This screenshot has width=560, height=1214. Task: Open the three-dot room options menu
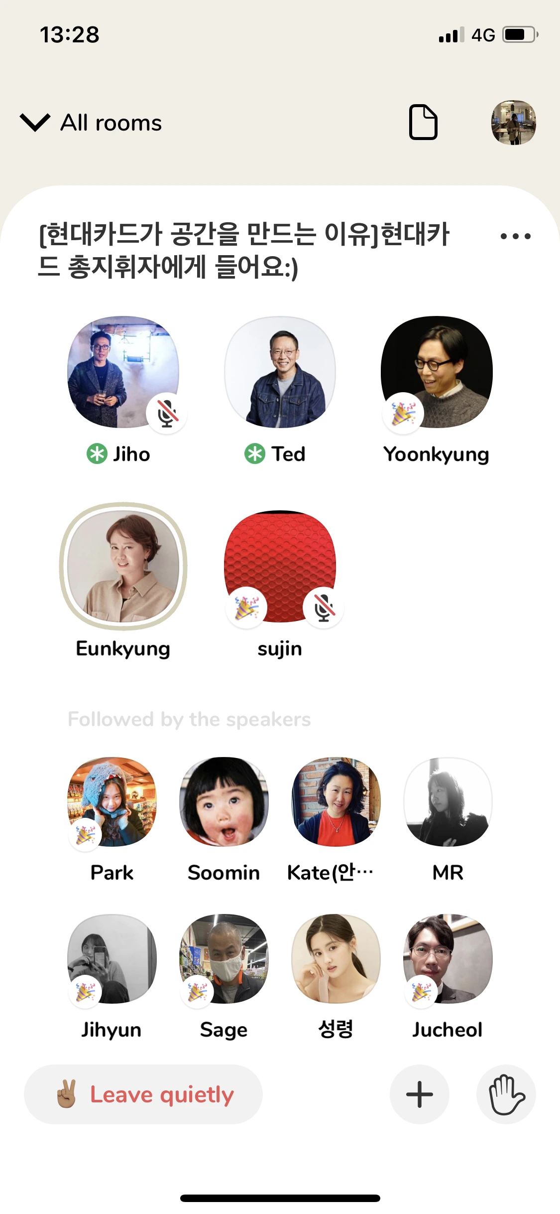coord(516,236)
